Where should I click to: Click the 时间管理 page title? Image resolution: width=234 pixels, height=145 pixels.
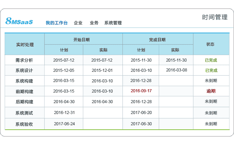tap(215, 17)
